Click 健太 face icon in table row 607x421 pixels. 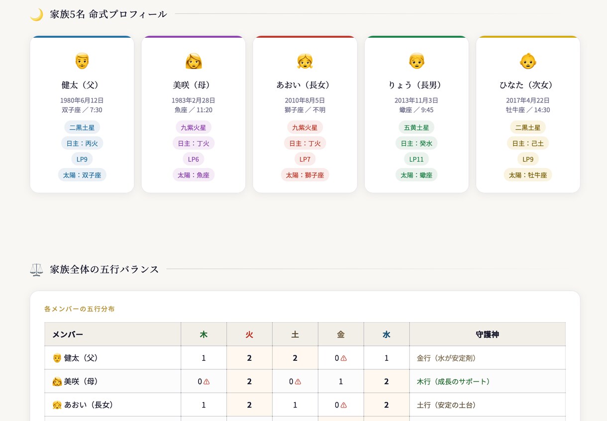pos(57,358)
